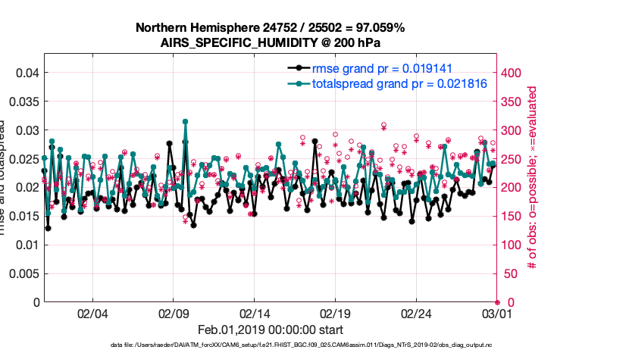Click the highest teal totalspread peak point
The width and height of the screenshot is (629, 356).
(185, 121)
